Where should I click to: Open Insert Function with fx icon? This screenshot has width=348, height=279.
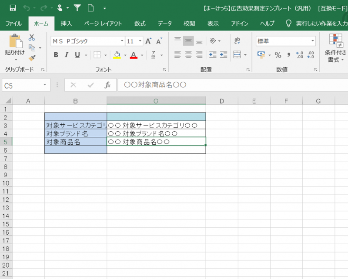[x=107, y=85]
